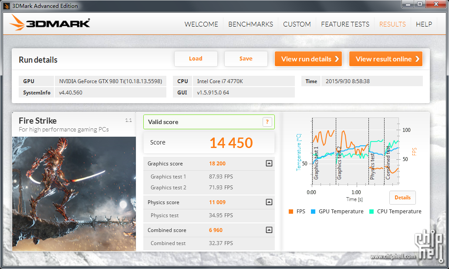Open the Valid score help question mark

tap(267, 122)
